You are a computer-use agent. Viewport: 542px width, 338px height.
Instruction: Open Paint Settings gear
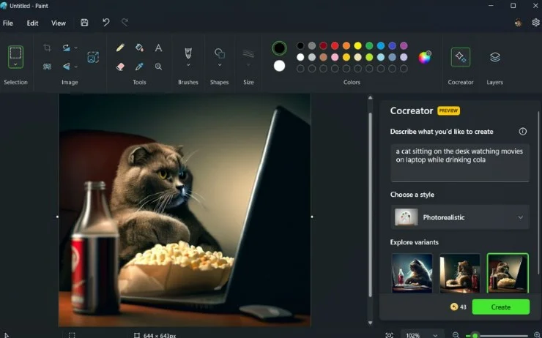pos(535,23)
